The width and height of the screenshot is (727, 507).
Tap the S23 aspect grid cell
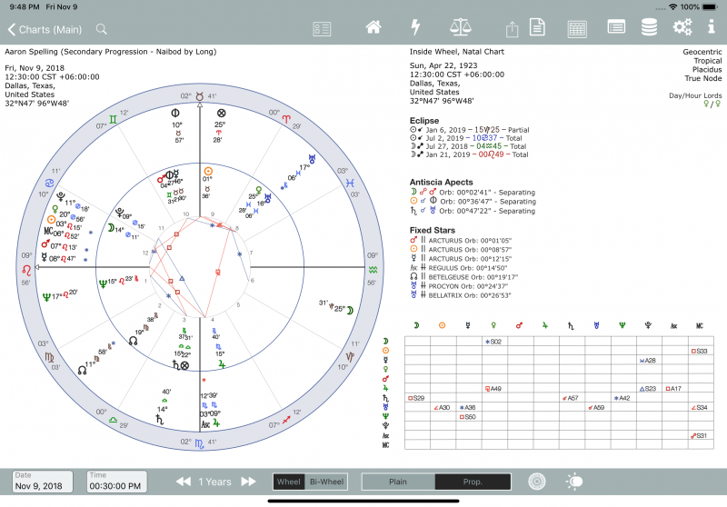649,389
